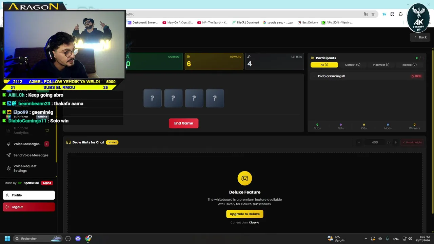Screen dimensions: 434x244
Task: Switch to the Correct (0) tab
Action: coord(353,65)
